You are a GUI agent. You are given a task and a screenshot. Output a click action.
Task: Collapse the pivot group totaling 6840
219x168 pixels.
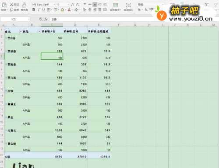[x=6, y=130]
